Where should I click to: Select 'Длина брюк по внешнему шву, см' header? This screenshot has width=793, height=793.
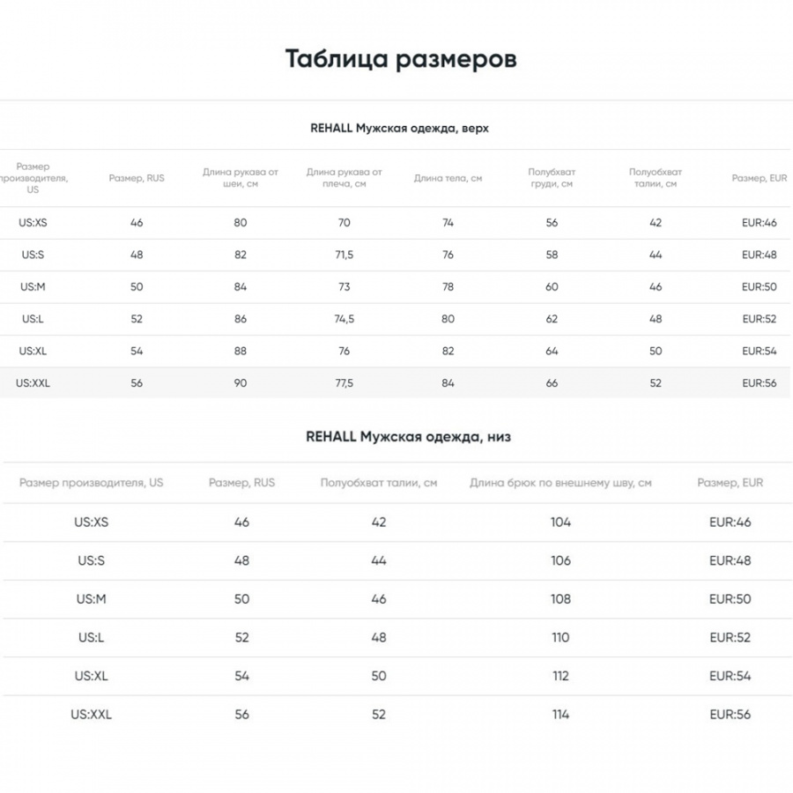click(x=560, y=483)
